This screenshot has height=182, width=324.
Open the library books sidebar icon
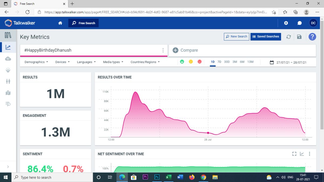(x=8, y=35)
